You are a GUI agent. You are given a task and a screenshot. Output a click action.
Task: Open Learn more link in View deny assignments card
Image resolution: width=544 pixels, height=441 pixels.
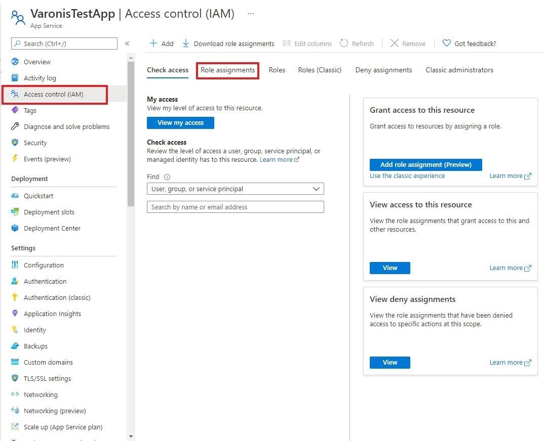[510, 363]
